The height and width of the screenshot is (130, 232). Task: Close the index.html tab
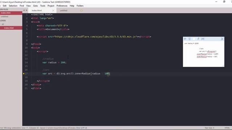tap(53, 10)
